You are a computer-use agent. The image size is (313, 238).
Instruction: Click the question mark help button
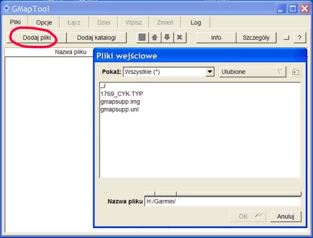(300, 37)
